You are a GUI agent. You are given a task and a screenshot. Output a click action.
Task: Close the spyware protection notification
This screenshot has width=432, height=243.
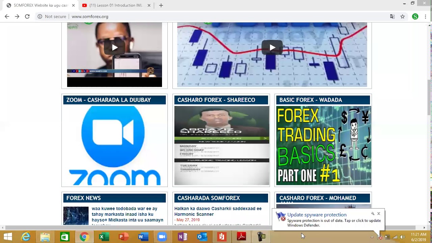[379, 214]
